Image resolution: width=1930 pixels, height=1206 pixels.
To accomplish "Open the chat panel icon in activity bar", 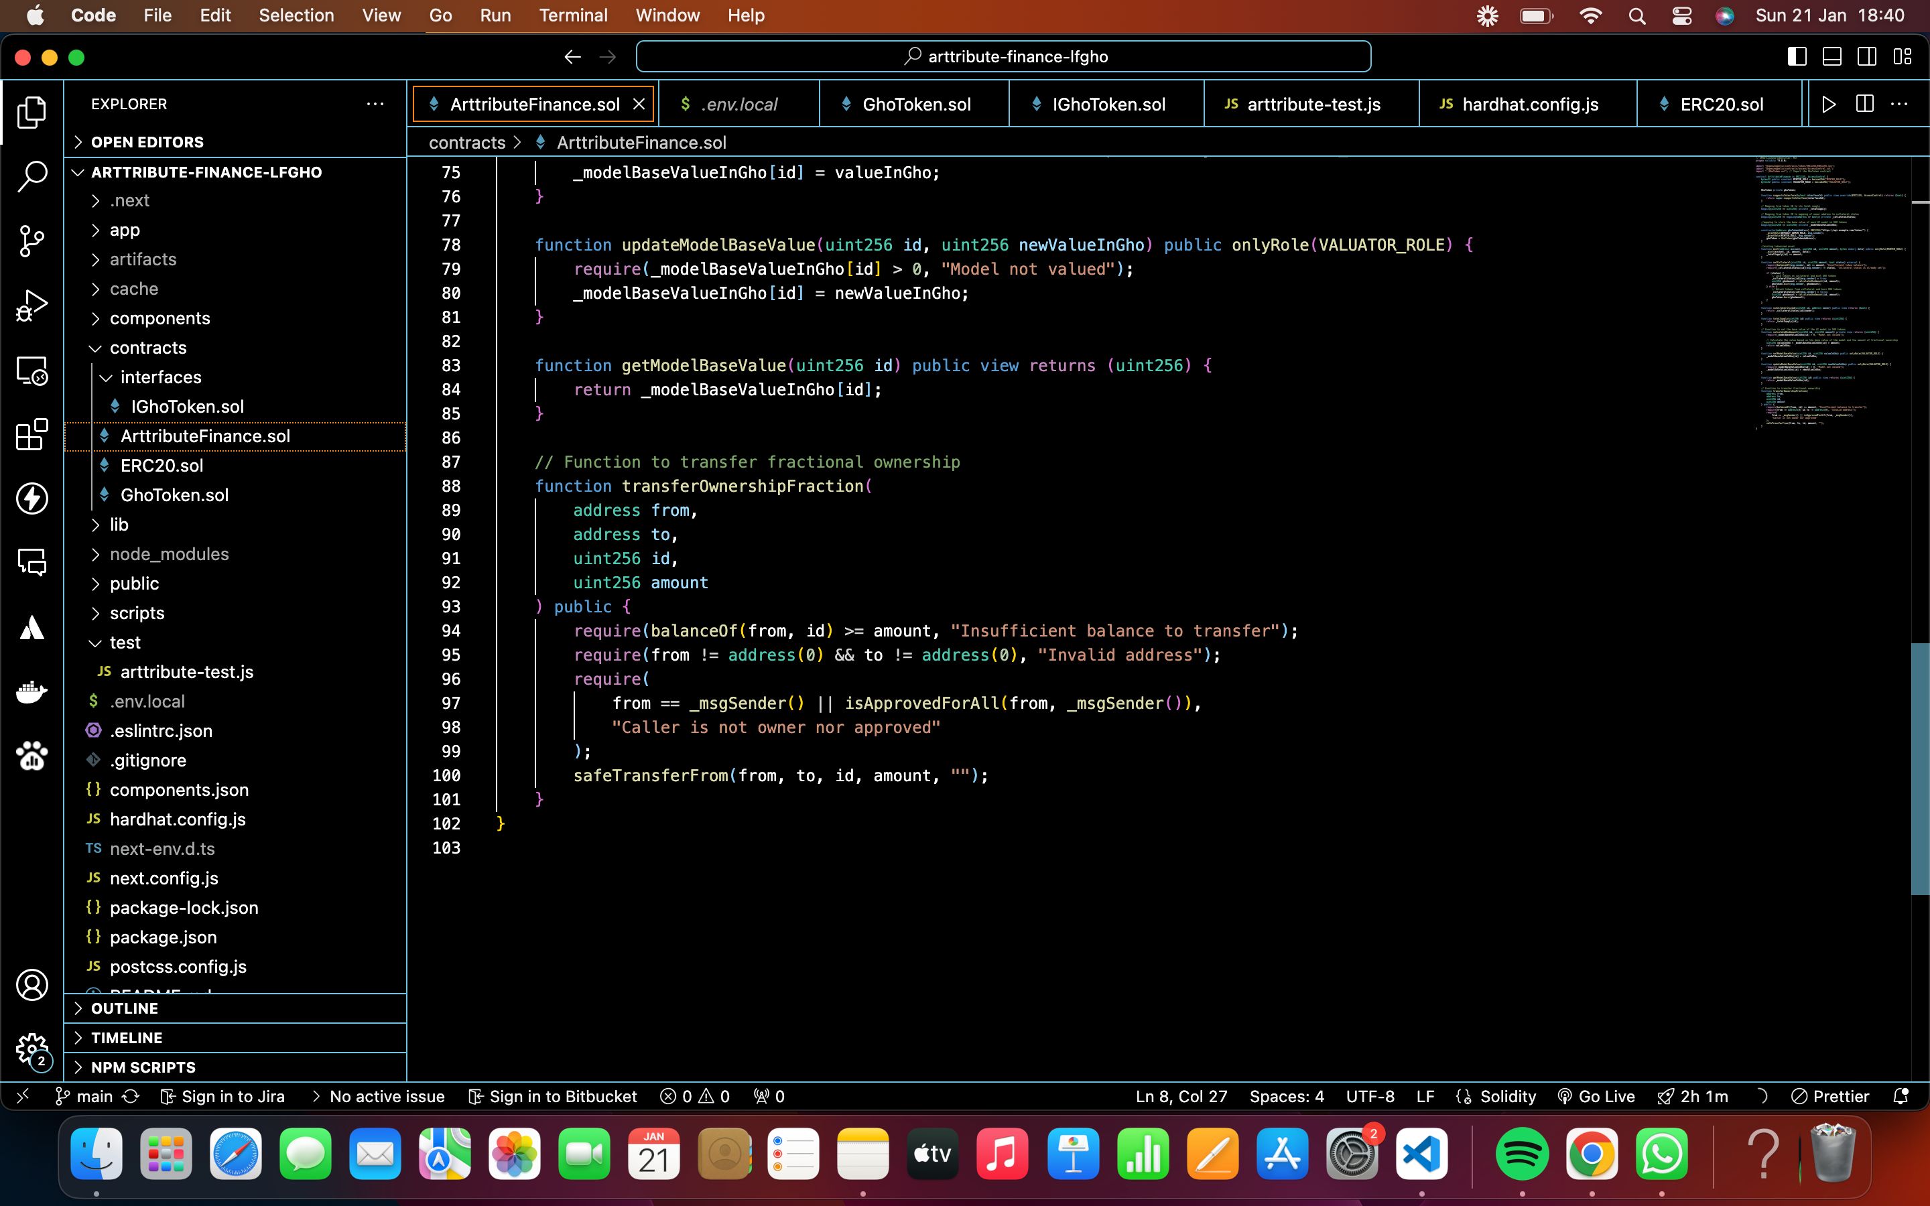I will (32, 563).
